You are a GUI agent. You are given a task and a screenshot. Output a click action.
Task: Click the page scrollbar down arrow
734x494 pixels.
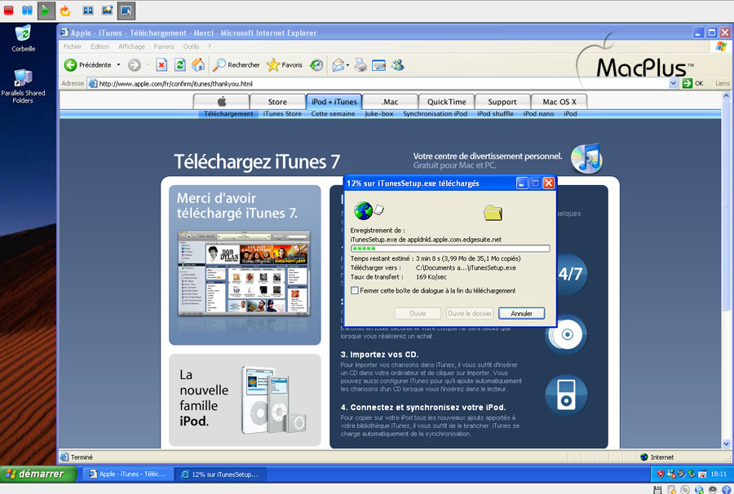tap(726, 443)
